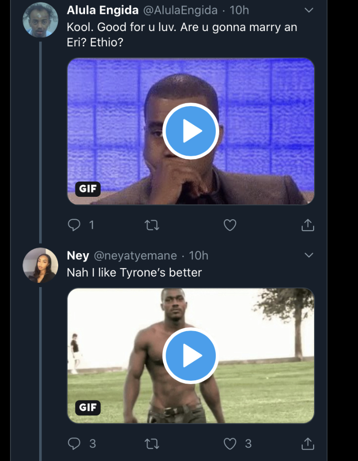Open the 10h timestamp on Alula's tweet

tap(239, 10)
